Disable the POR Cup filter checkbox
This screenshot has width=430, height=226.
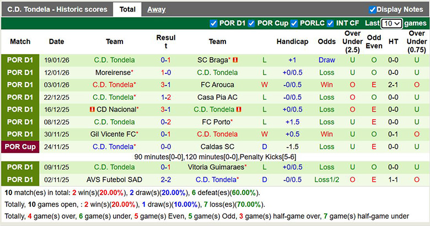[251, 24]
